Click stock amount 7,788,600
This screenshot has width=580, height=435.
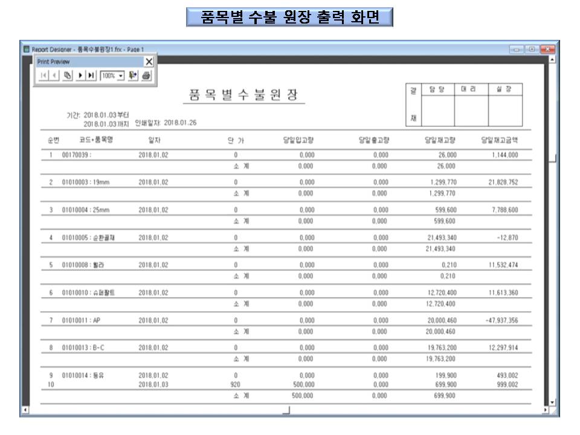(x=505, y=210)
